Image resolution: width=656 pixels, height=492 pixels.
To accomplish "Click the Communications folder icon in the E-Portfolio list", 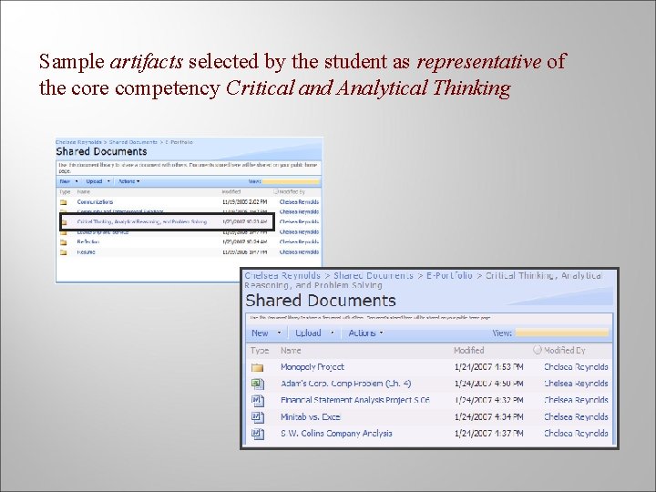I will point(64,202).
